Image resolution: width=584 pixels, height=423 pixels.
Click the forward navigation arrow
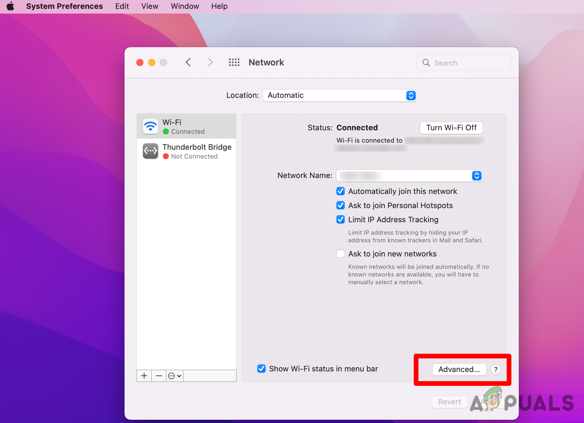(x=210, y=62)
